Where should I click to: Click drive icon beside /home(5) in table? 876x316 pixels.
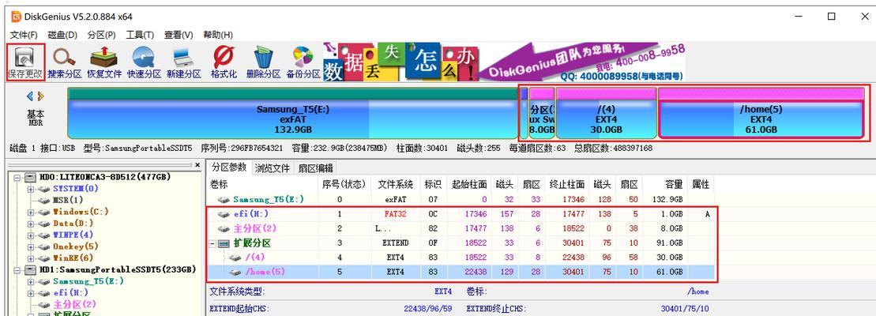(235, 273)
